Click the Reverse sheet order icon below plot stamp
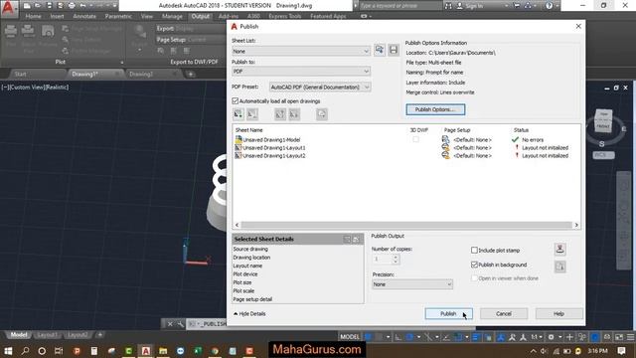The image size is (636, 358). coord(560,267)
